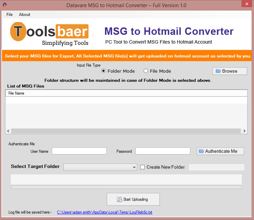This screenshot has height=220, width=254.
Task: Click the folder icon on the Authenticate Me button
Action: pos(201,151)
